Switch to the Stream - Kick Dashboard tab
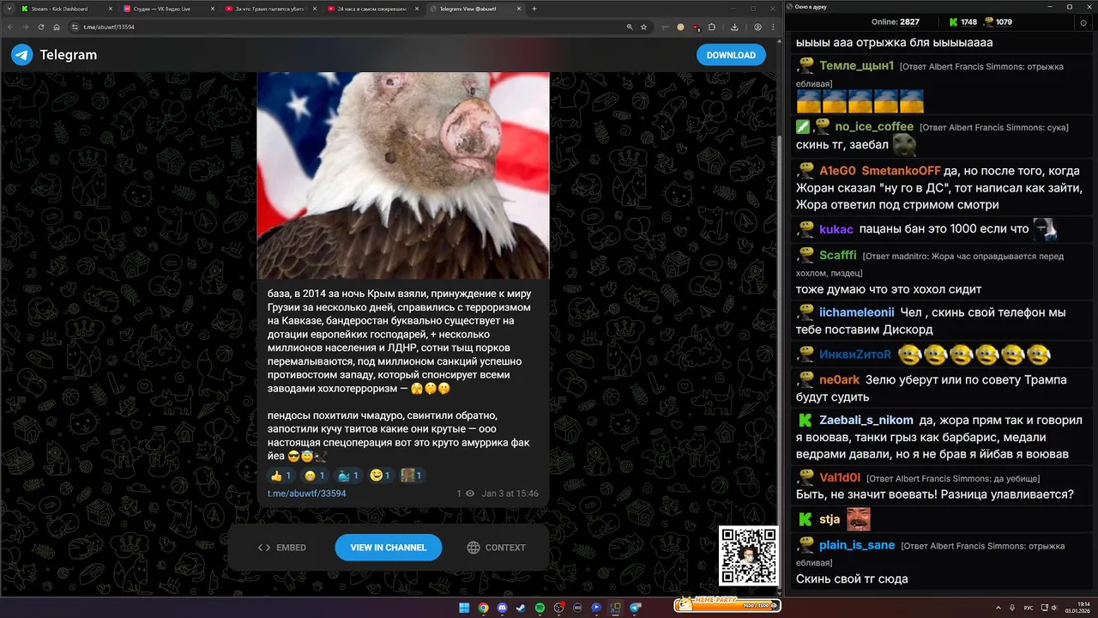 pyautogui.click(x=66, y=9)
